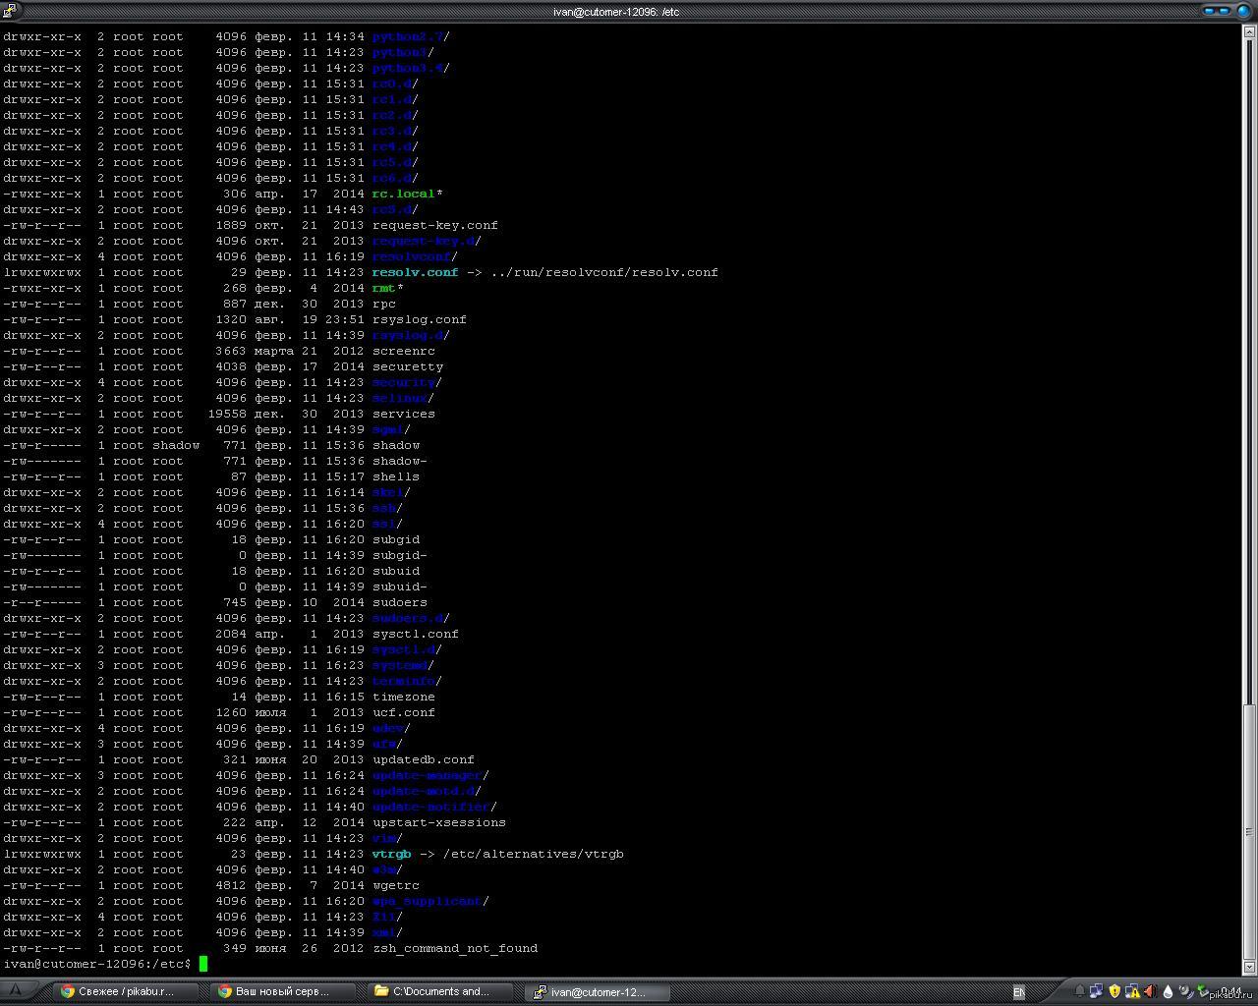This screenshot has width=1258, height=1006.
Task: Click the 'updatedb.conf' file name
Action: [x=423, y=759]
